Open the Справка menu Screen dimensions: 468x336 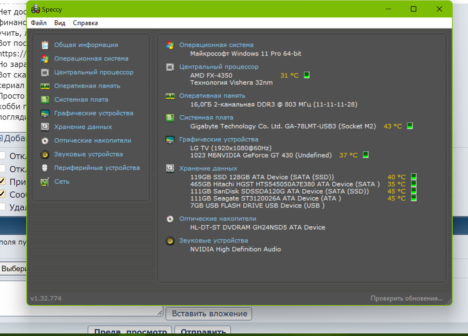click(85, 23)
